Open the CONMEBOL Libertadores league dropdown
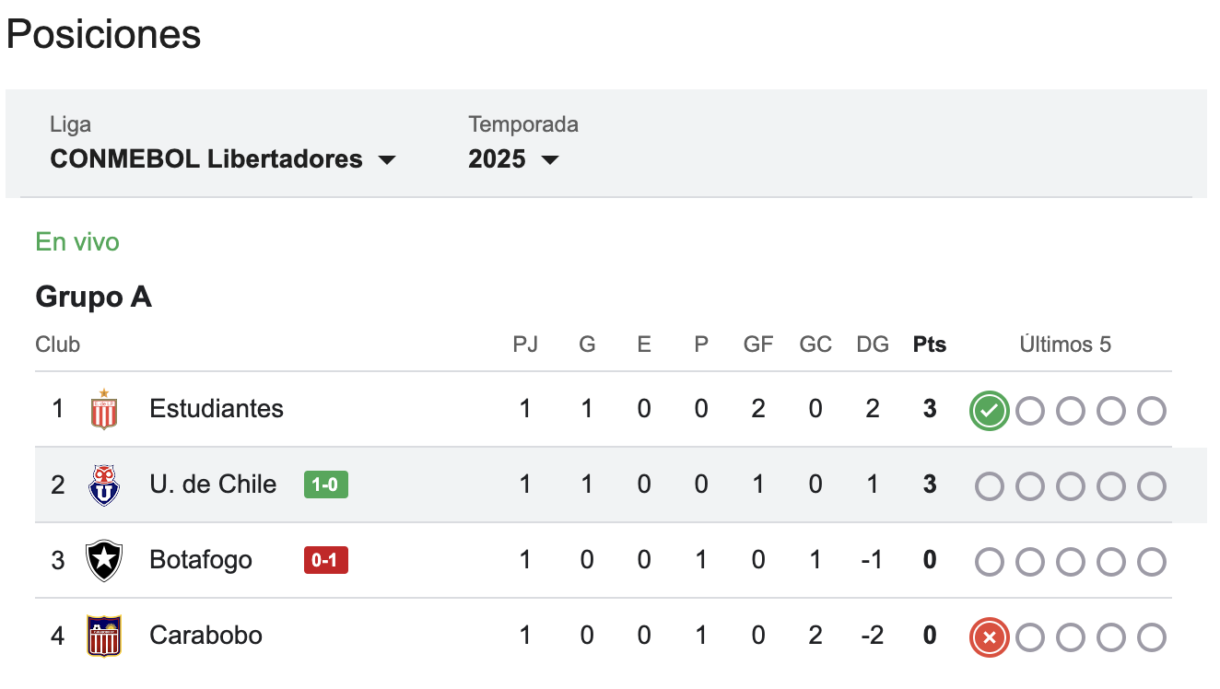Screen dimensions: 1220x689 tap(205, 158)
